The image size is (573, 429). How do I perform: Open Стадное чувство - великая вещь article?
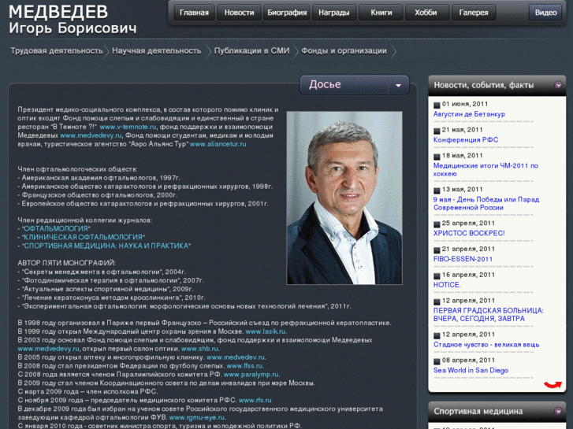point(486,345)
